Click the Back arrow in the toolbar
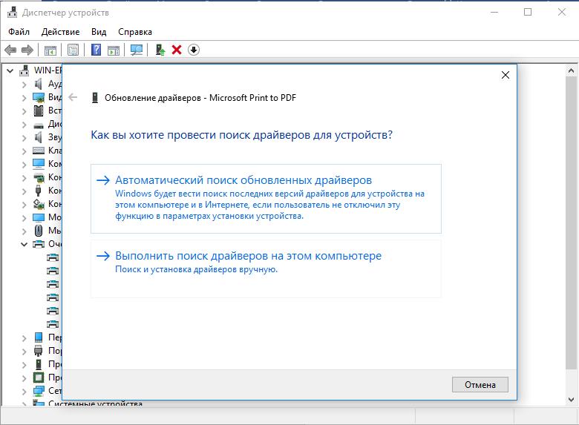579x425 pixels. 10,50
